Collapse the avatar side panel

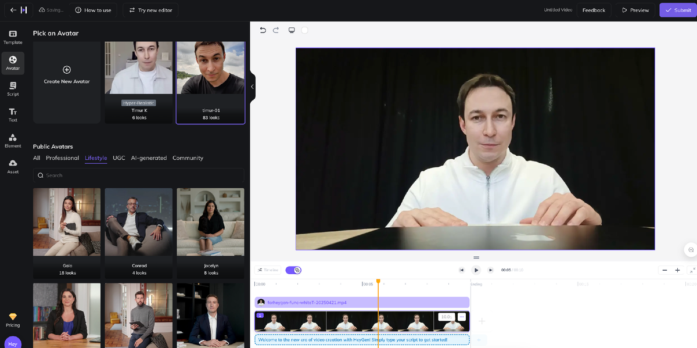tap(252, 87)
